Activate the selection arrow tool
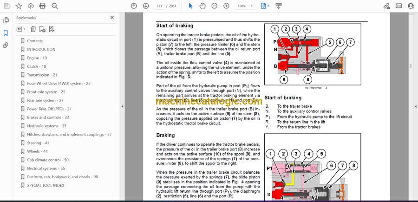The height and width of the screenshot is (202, 418). (190, 6)
